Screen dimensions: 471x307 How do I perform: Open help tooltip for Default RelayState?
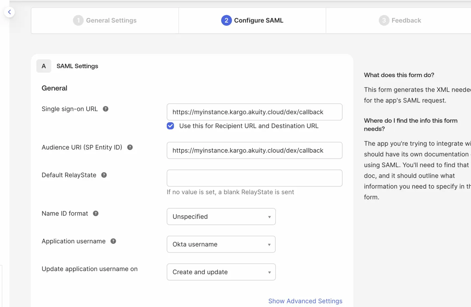(104, 175)
